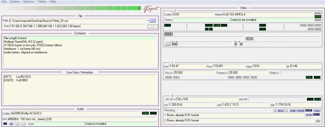Open the Options menu
The height and width of the screenshot is (127, 325).
pos(29,2)
